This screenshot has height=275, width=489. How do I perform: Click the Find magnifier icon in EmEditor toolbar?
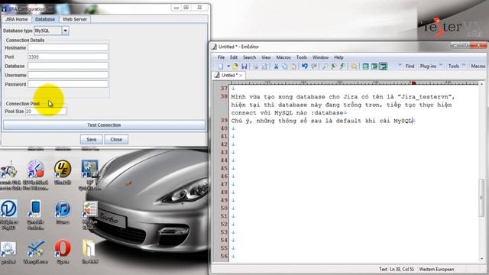click(x=325, y=66)
